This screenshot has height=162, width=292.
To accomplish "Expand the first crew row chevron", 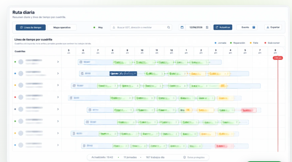I will click(x=58, y=62).
